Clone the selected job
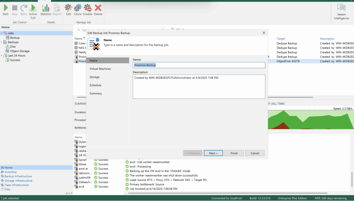This screenshot has height=201, width=354. [78, 10]
